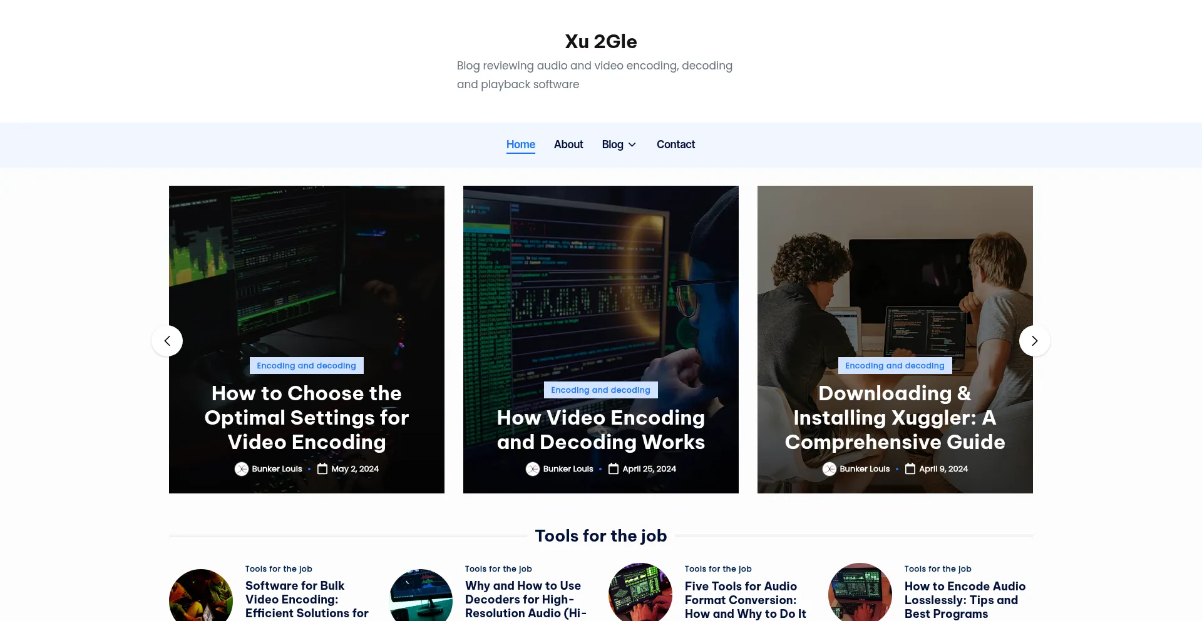Screen dimensions: 1202x621
Task: Click the Bunker Louis name on the April 9 post
Action: [865, 469]
